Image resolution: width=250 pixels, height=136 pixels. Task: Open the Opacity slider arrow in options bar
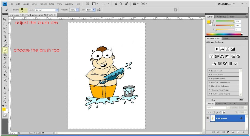tap(77, 10)
